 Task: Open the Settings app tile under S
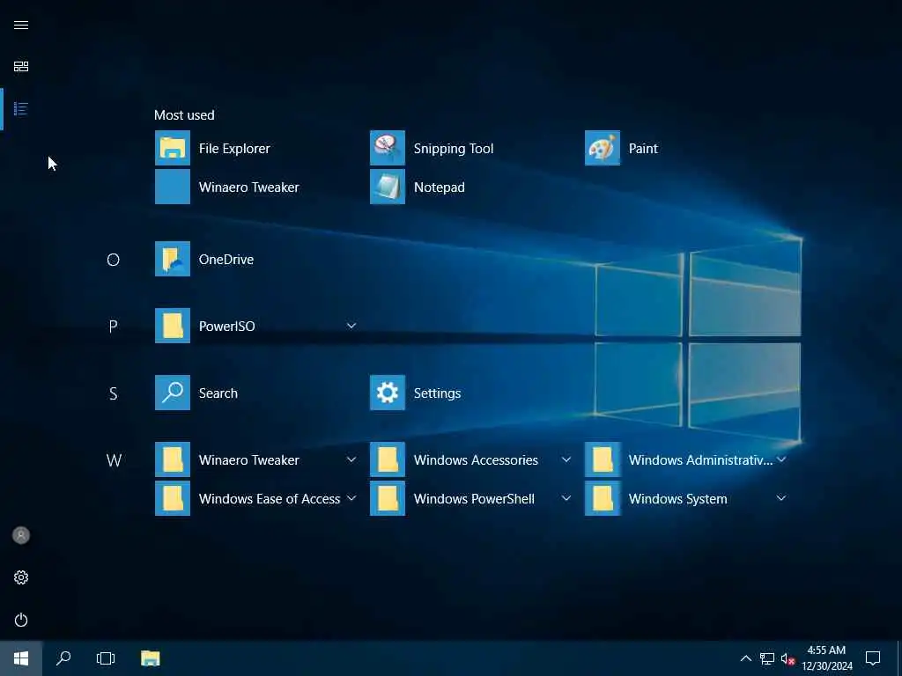coord(388,393)
